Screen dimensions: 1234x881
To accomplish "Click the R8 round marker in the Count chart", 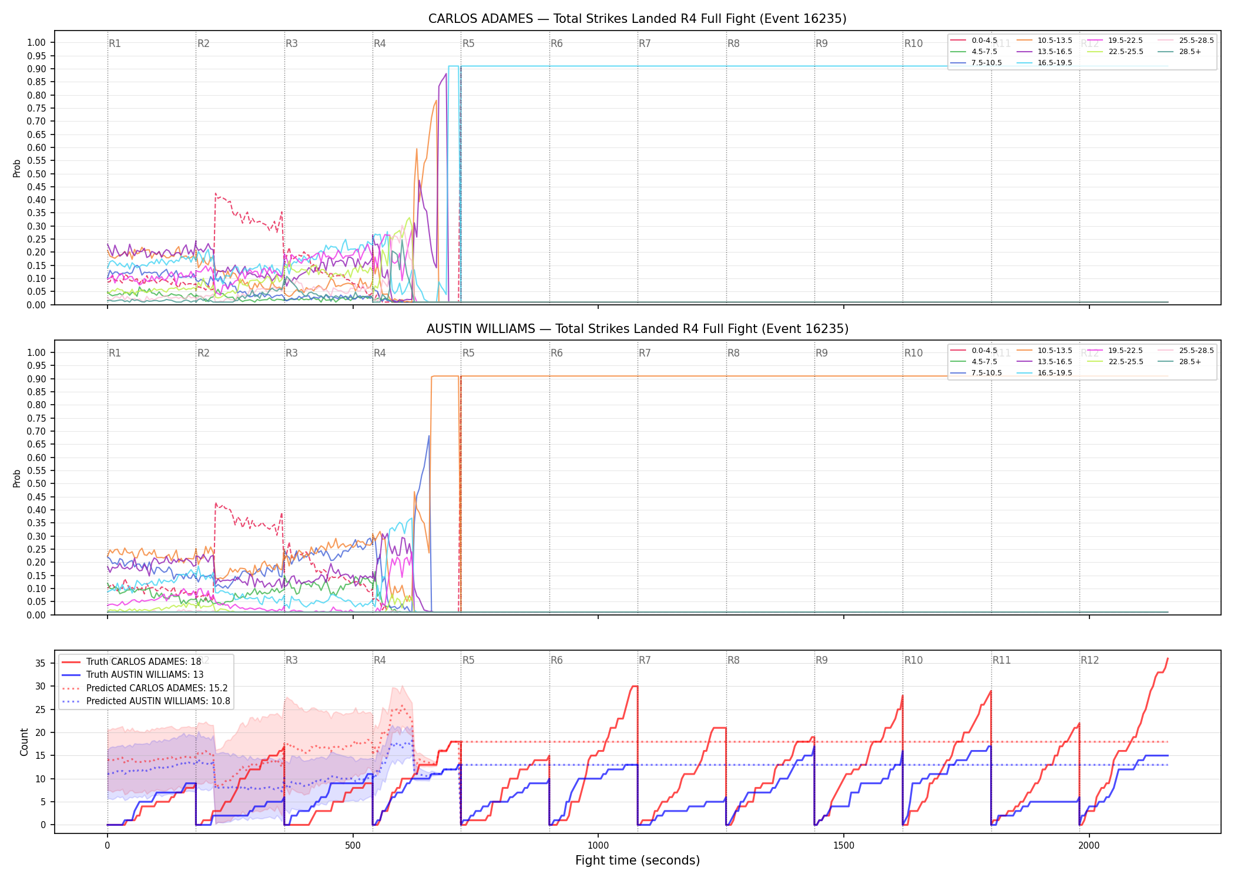I will click(x=733, y=660).
